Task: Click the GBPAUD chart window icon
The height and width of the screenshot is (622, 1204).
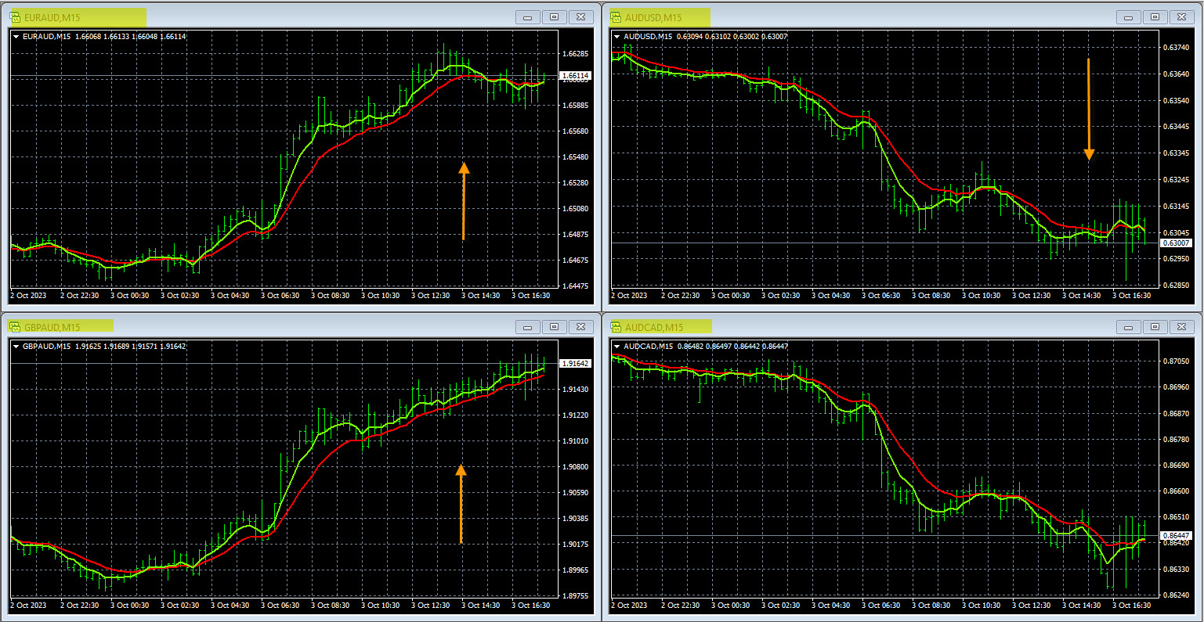Action: 16,326
